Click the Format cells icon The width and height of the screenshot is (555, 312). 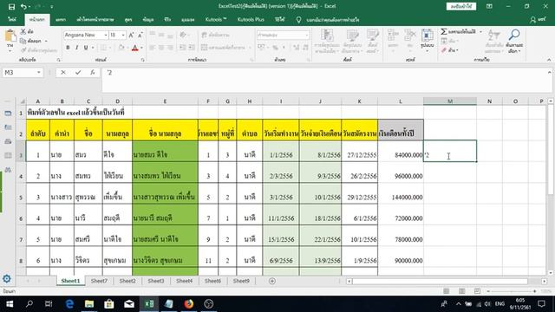tap(428, 36)
